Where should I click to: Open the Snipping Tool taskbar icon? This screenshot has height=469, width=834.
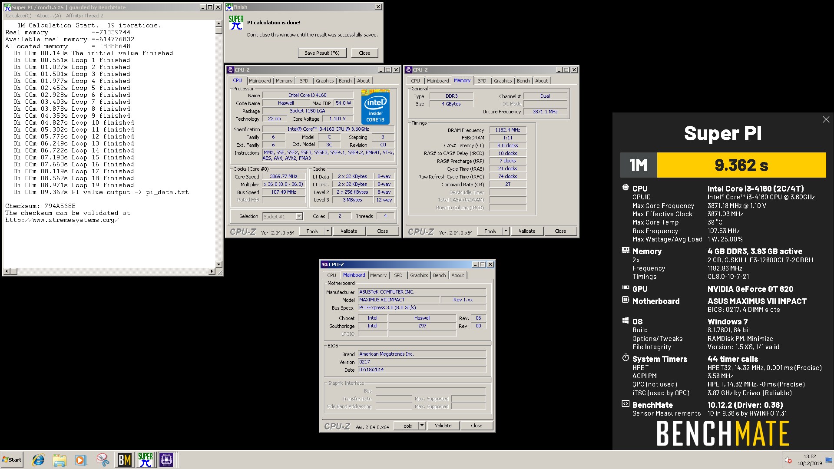point(103,459)
